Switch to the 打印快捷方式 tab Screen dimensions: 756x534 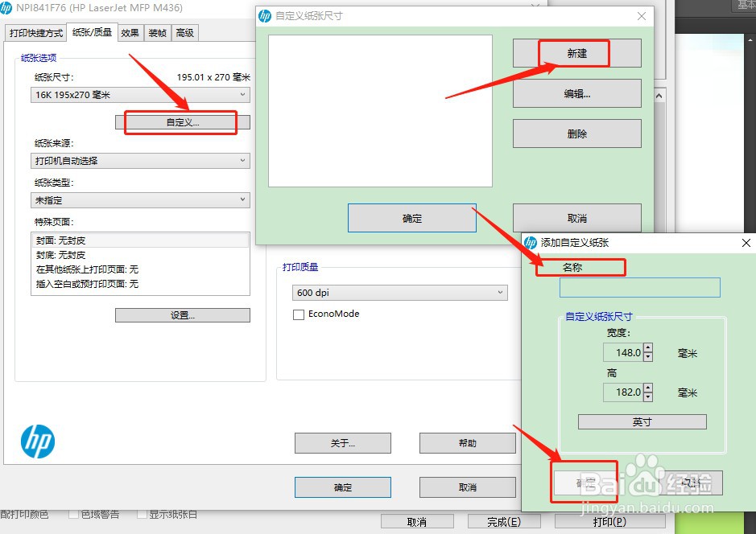(35, 33)
